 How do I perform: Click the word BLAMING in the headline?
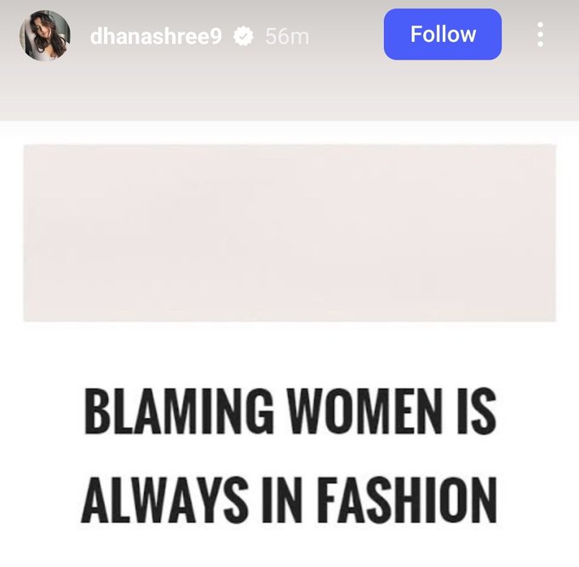click(179, 410)
